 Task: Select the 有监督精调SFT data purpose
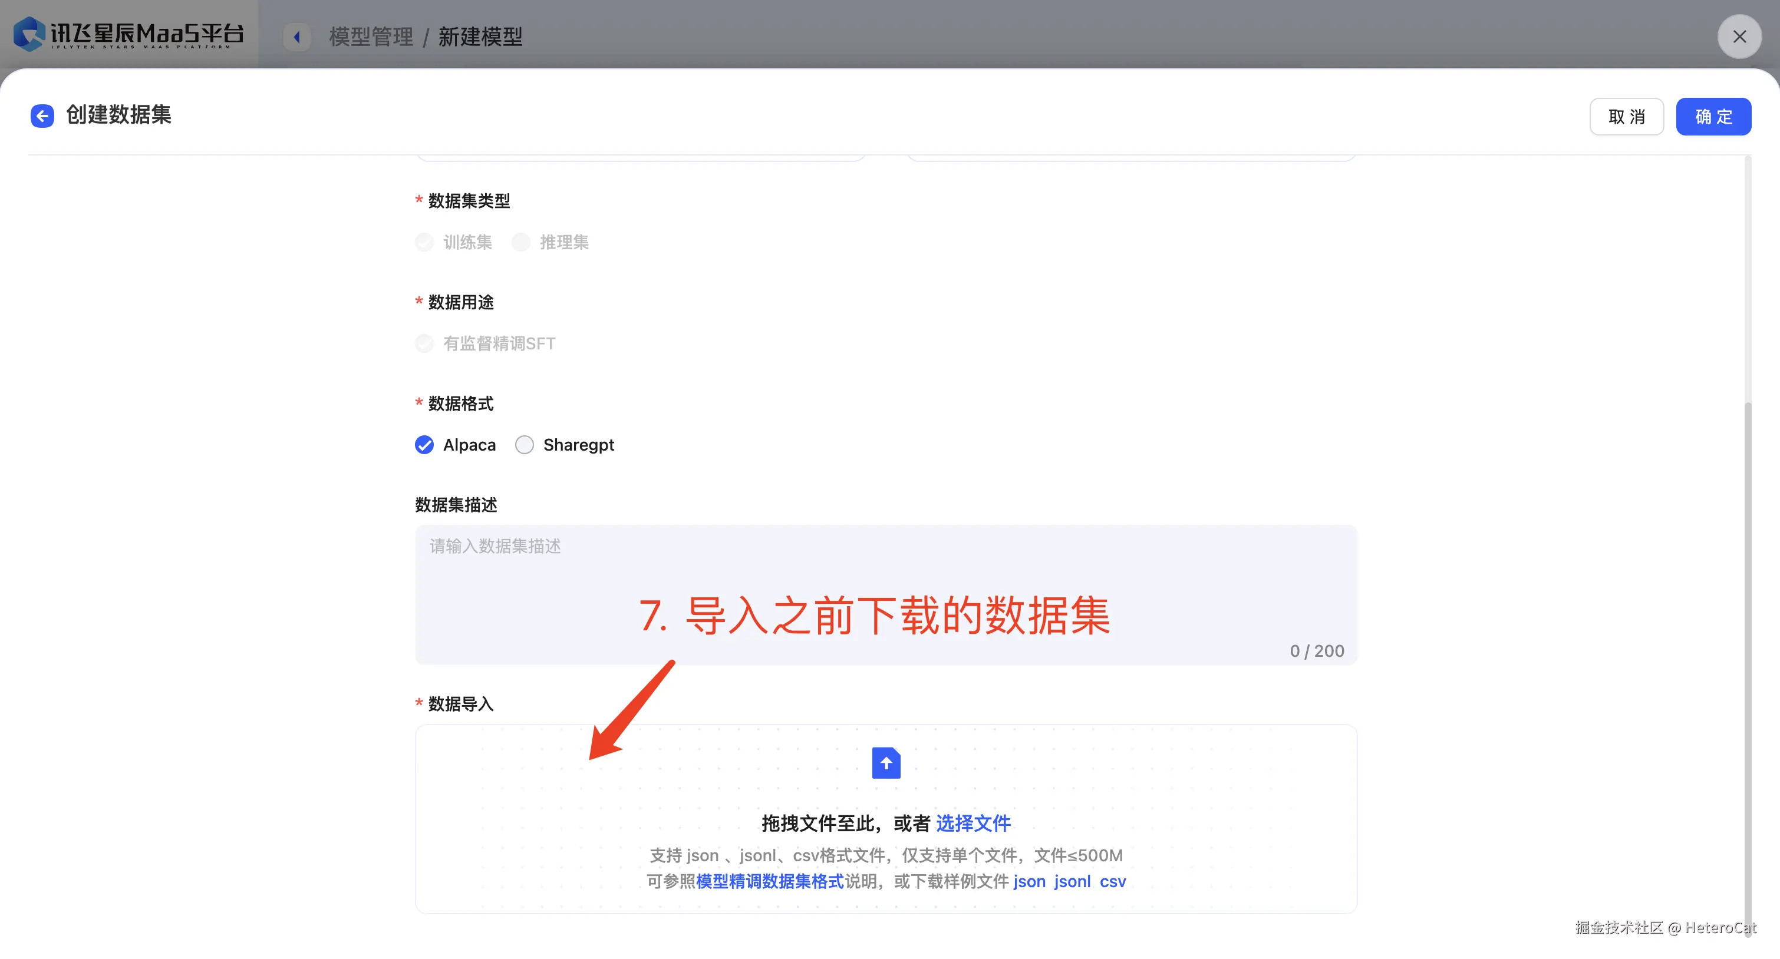(424, 343)
